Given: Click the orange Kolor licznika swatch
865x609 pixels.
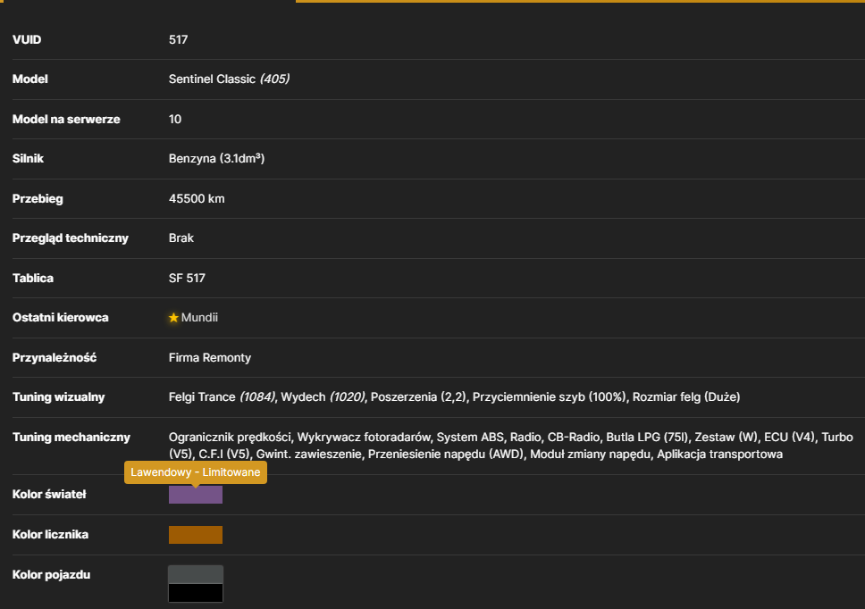Looking at the screenshot, I should click(x=196, y=535).
